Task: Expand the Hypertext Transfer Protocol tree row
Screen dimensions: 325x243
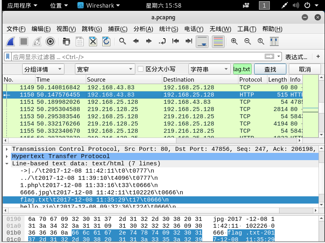Action: click(x=7, y=156)
